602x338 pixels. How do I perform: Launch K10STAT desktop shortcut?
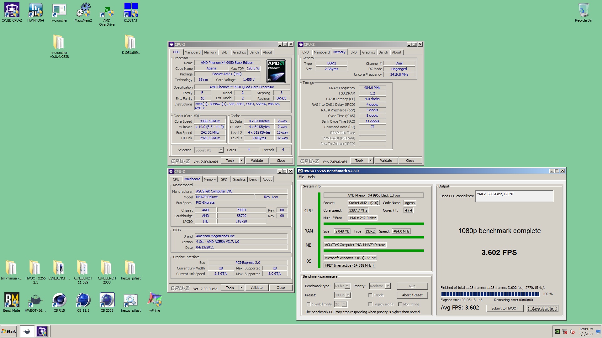(130, 13)
